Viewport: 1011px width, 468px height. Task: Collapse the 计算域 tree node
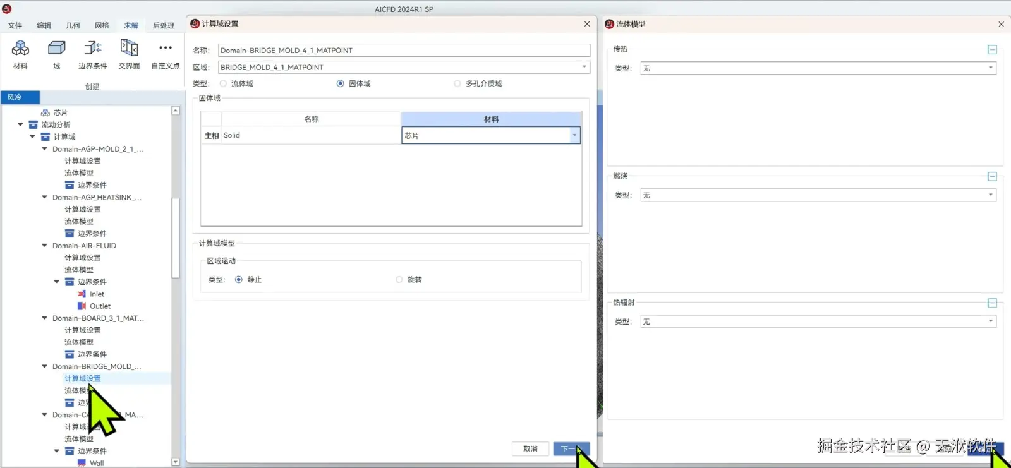click(x=33, y=136)
